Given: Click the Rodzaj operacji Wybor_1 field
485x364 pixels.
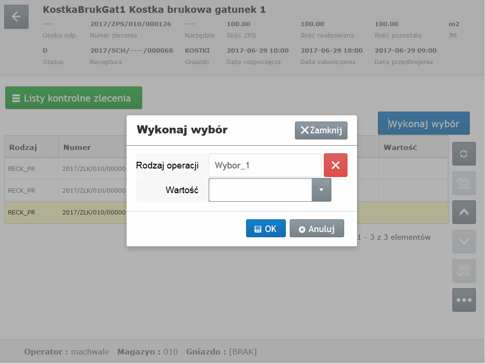Looking at the screenshot, I should 265,165.
